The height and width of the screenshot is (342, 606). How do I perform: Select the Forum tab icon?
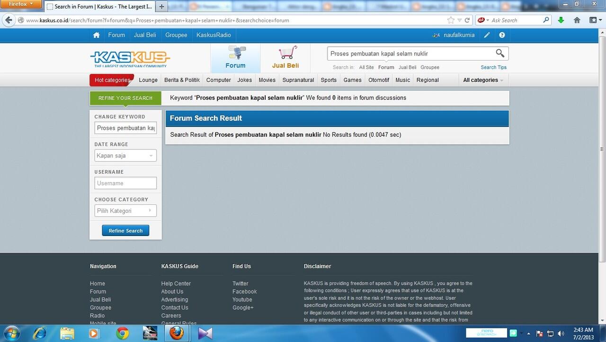[x=235, y=58]
